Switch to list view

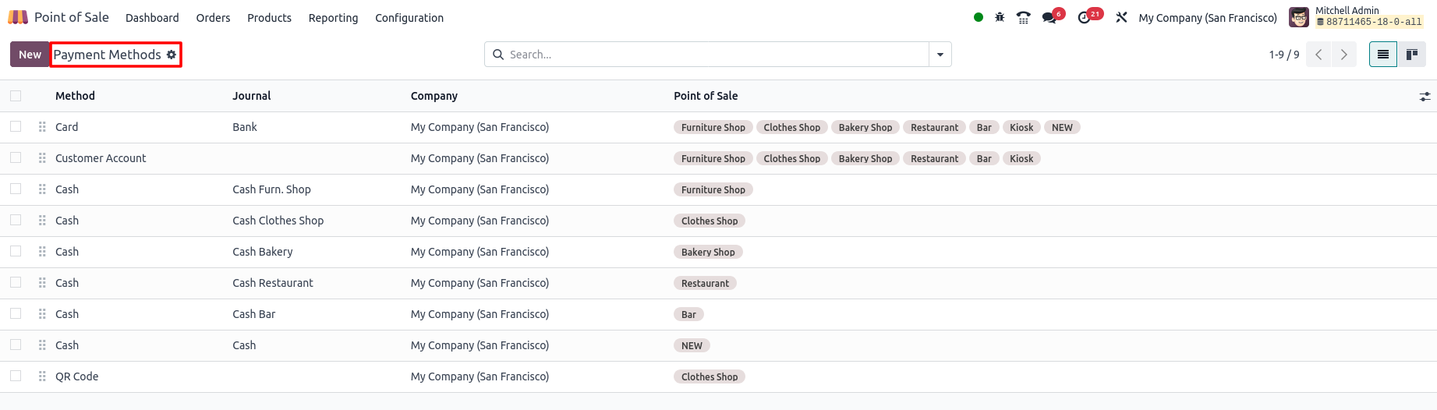point(1383,55)
